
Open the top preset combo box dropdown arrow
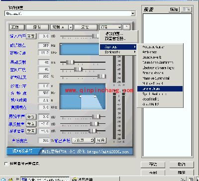click(x=133, y=13)
